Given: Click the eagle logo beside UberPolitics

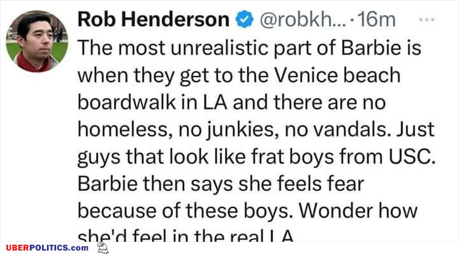Looking at the screenshot, I should (103, 248).
